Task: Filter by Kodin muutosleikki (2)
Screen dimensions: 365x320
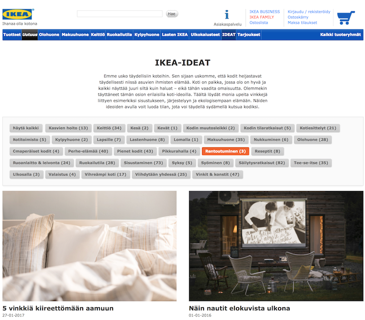Action: [x=210, y=128]
